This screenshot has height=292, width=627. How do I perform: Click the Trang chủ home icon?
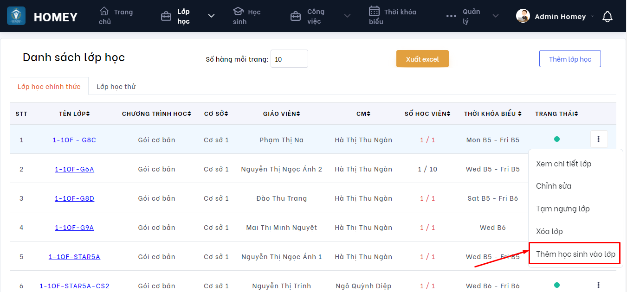point(104,11)
